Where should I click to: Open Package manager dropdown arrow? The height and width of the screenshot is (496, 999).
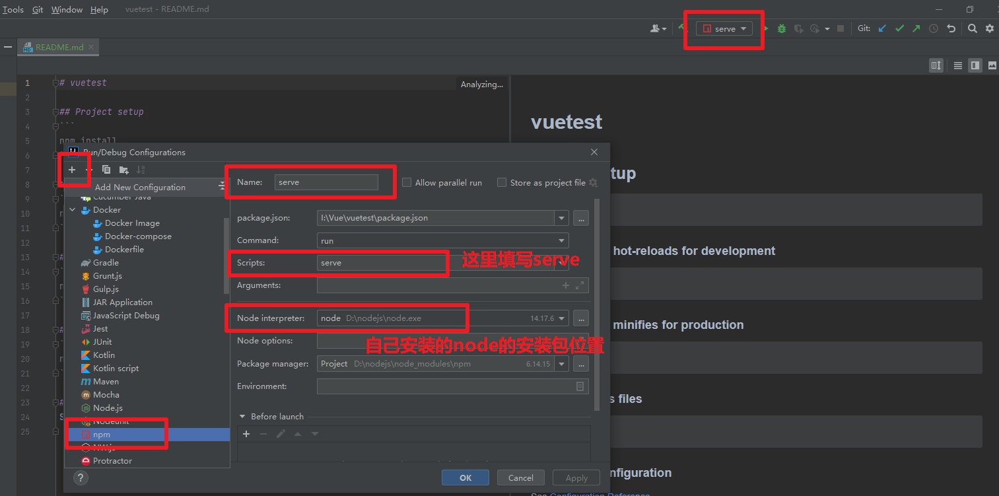[561, 364]
